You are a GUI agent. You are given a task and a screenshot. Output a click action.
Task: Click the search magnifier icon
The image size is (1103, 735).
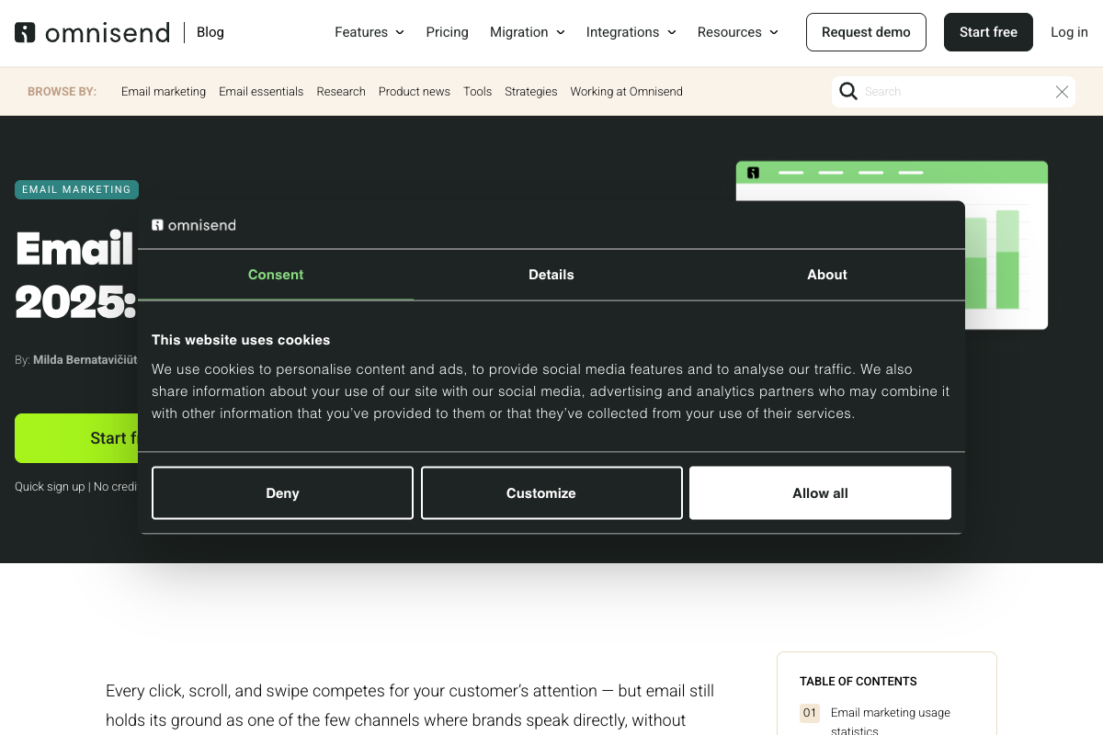point(848,91)
